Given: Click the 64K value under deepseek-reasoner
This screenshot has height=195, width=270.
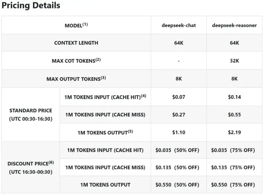Looking at the screenshot, I should click(x=234, y=43).
